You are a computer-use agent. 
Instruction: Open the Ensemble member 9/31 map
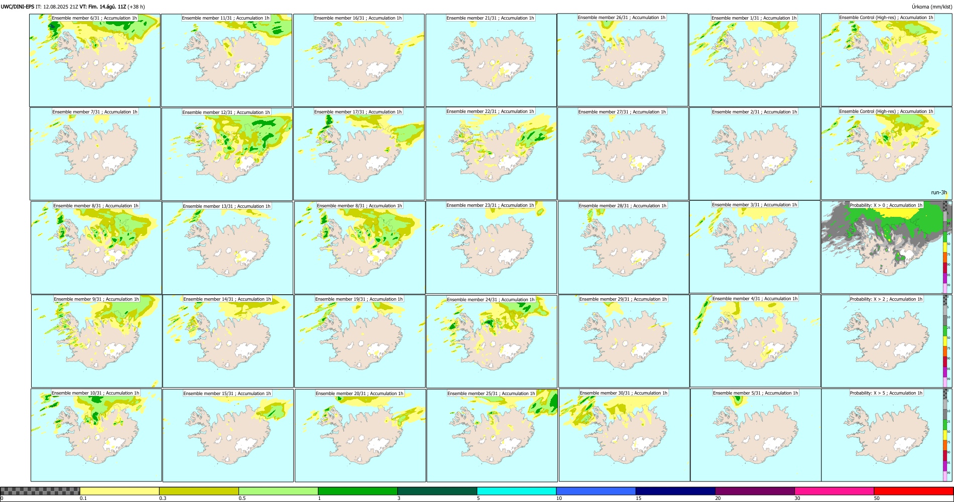(96, 341)
